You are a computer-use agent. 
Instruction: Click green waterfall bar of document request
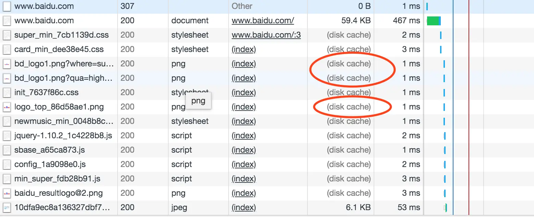click(433, 21)
